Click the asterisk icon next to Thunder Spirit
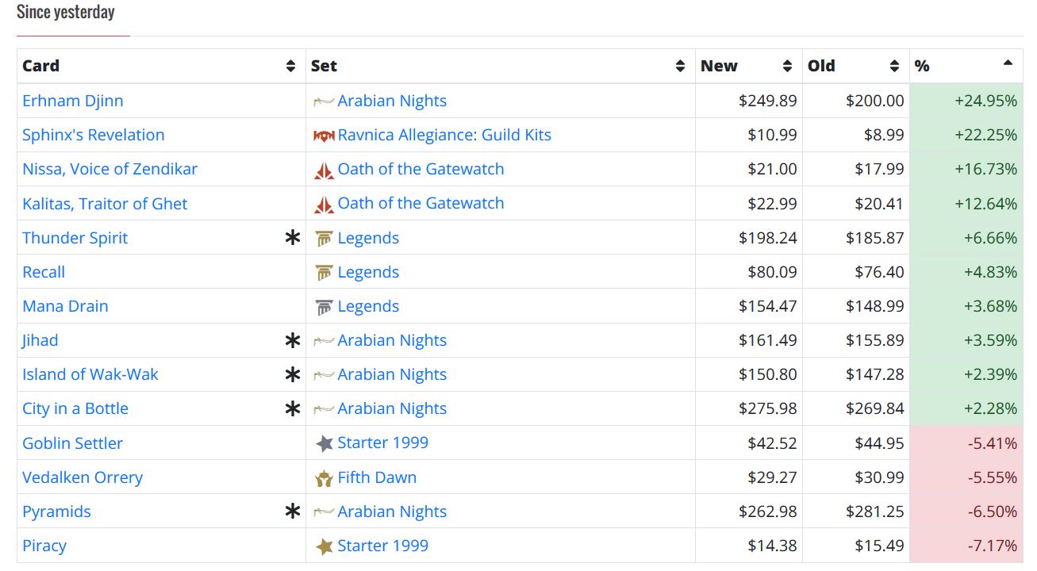The width and height of the screenshot is (1037, 571). click(293, 238)
